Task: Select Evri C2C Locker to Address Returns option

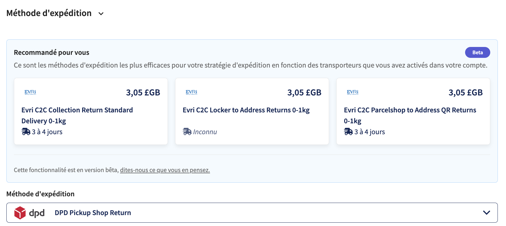Action: click(252, 111)
